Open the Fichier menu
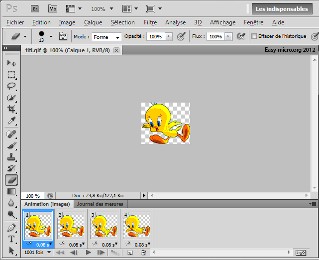 pyautogui.click(x=15, y=22)
